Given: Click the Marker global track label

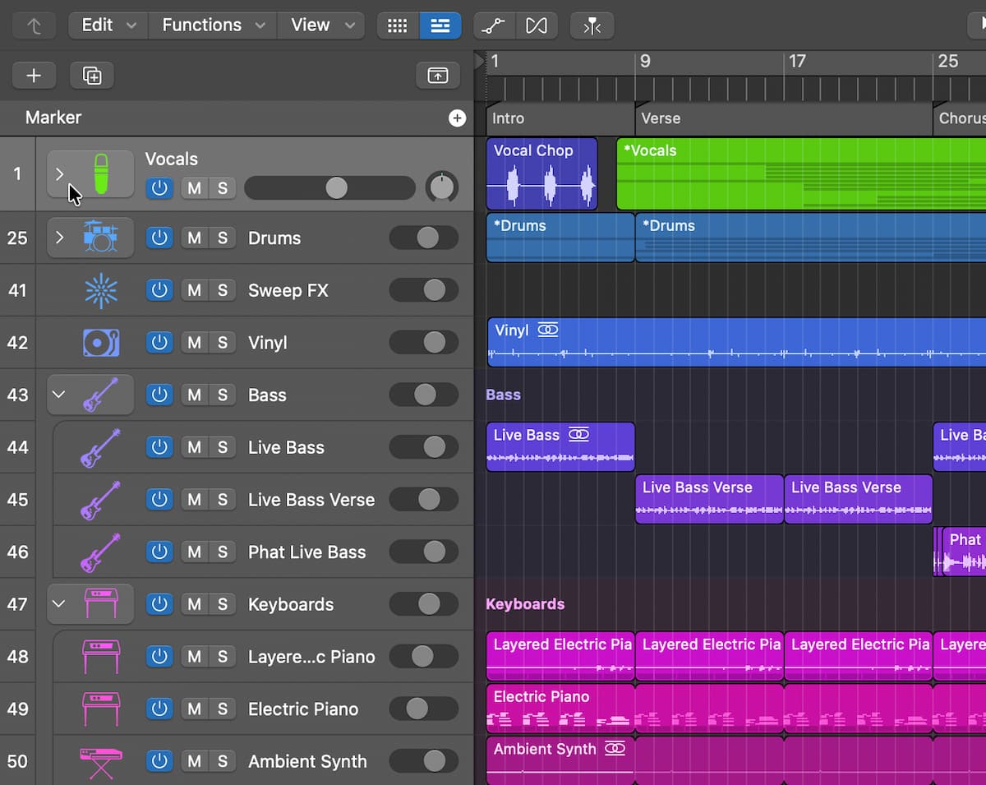Looking at the screenshot, I should tap(53, 118).
